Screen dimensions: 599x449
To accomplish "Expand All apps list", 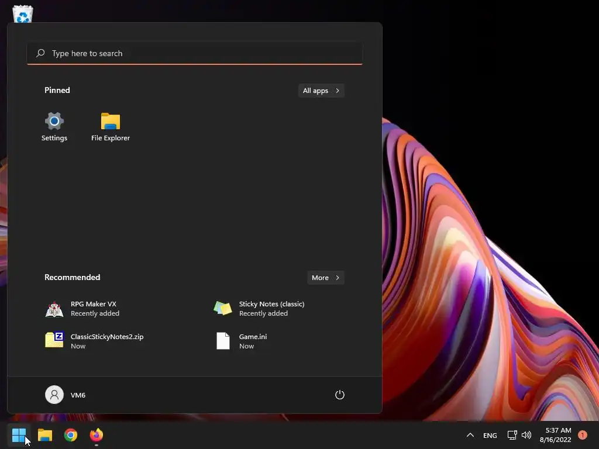I will [321, 91].
